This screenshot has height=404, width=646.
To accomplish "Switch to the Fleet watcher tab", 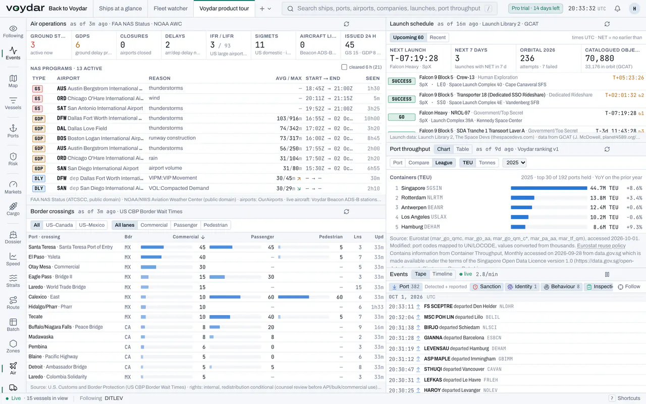I will (x=171, y=9).
